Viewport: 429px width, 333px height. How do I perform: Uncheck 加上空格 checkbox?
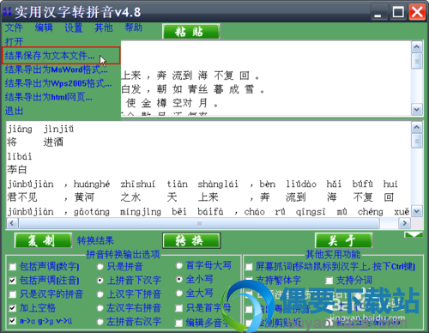pyautogui.click(x=12, y=308)
